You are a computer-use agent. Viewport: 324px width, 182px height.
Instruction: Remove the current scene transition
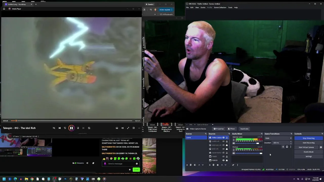[287, 147]
